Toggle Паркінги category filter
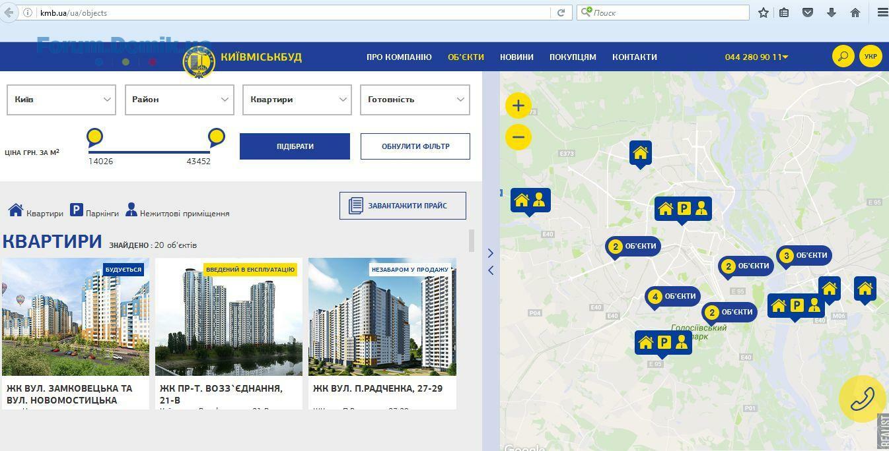 [x=94, y=212]
